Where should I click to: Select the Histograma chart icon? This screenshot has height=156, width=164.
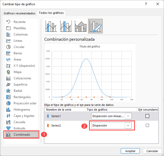pos(8,110)
